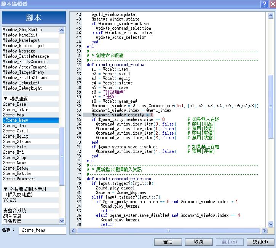Select Window_NameInput script
The height and width of the screenshot is (248, 276).
(x=30, y=40)
